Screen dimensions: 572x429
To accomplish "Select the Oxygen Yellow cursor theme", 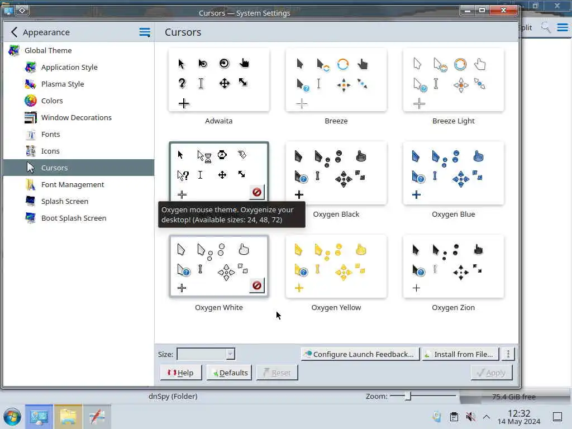I will (x=336, y=266).
